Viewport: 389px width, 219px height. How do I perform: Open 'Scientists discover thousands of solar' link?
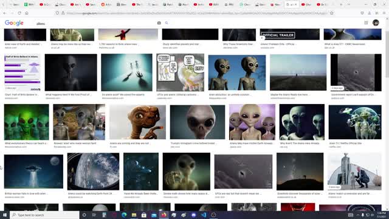tap(300, 193)
